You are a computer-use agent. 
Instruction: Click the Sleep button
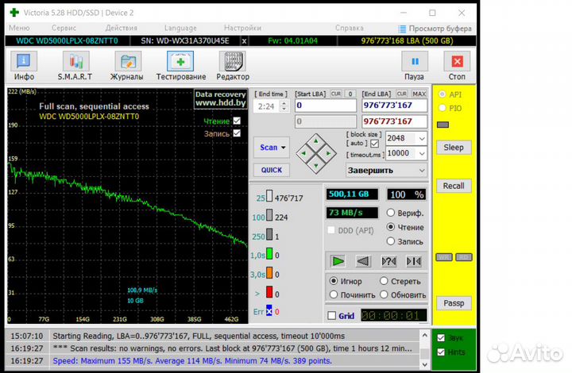click(454, 148)
